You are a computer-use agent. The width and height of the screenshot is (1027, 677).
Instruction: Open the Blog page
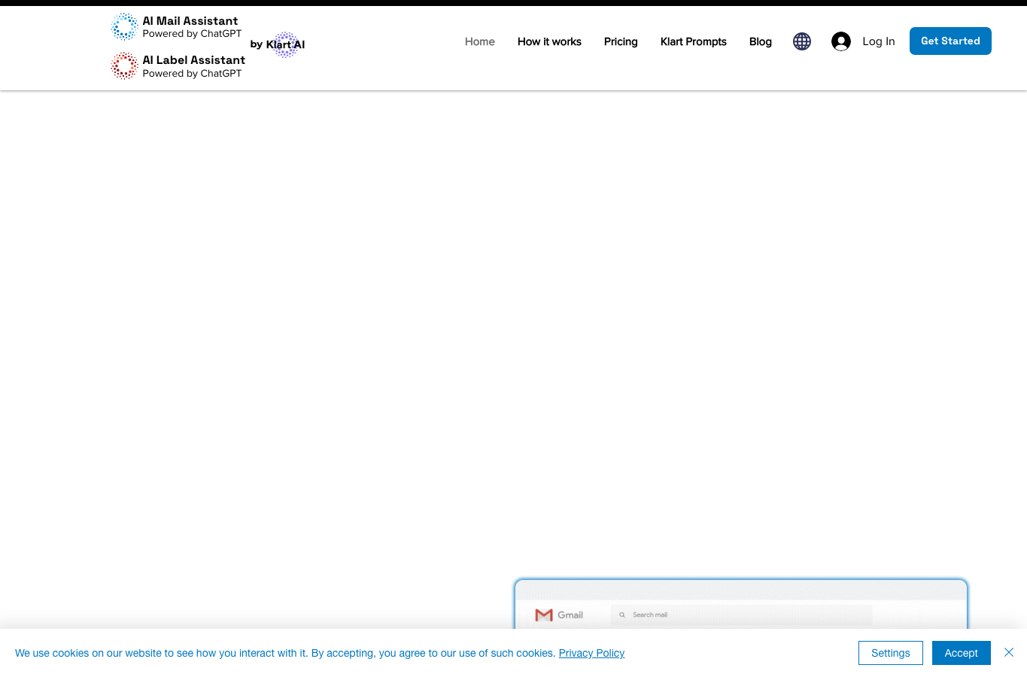[761, 41]
